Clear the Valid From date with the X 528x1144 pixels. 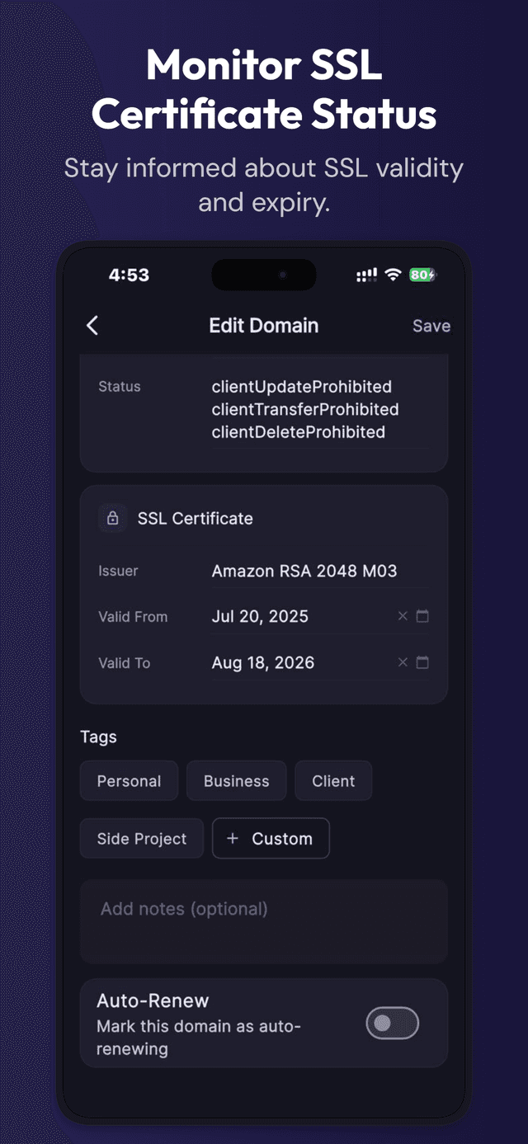point(402,616)
